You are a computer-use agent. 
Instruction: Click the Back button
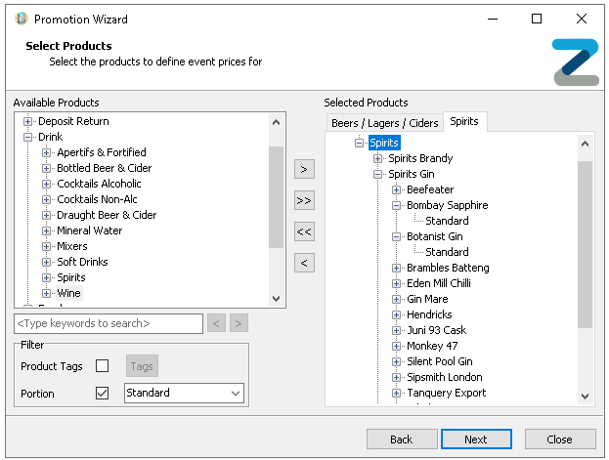402,439
